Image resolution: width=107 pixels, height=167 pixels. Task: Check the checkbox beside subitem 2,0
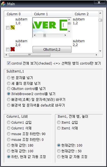click(8, 49)
